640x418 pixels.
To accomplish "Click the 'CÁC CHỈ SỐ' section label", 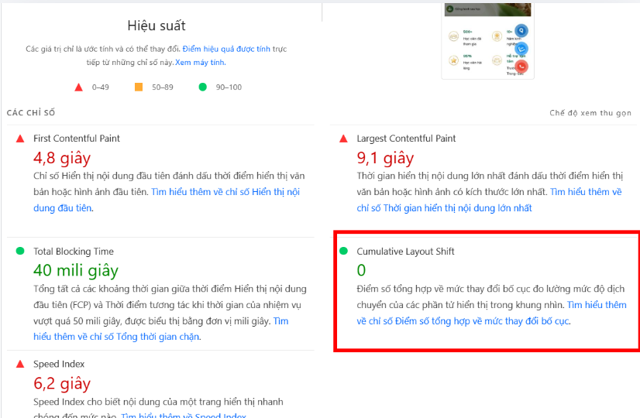I will coord(31,112).
